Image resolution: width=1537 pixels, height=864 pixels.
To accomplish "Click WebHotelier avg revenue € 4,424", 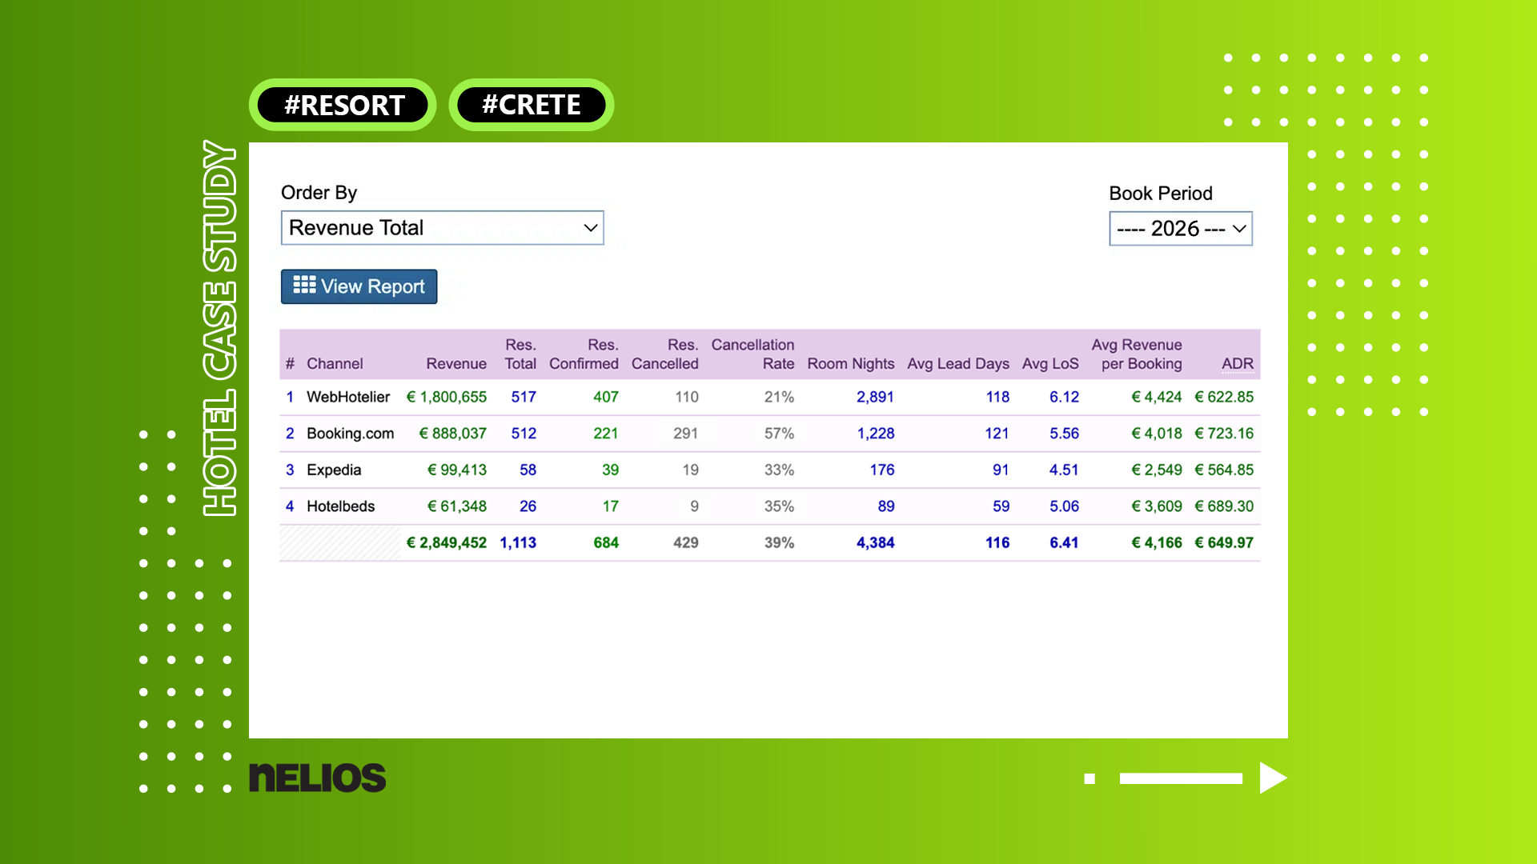I will (x=1157, y=397).
